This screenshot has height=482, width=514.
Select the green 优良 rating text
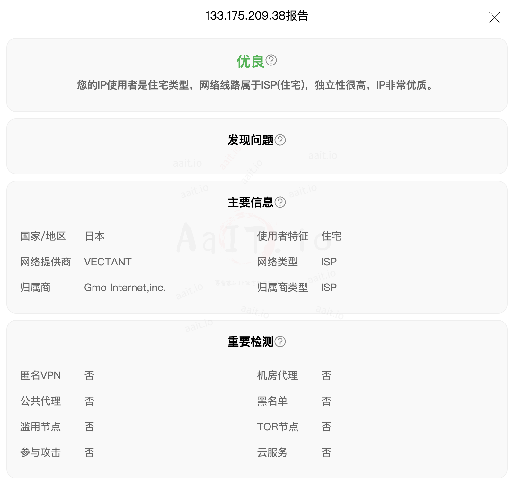pyautogui.click(x=251, y=61)
